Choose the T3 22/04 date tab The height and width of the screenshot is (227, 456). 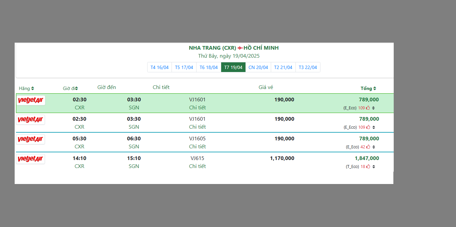(308, 67)
